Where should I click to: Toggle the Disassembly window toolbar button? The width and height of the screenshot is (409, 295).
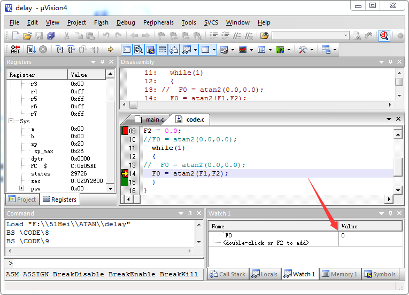(x=138, y=50)
